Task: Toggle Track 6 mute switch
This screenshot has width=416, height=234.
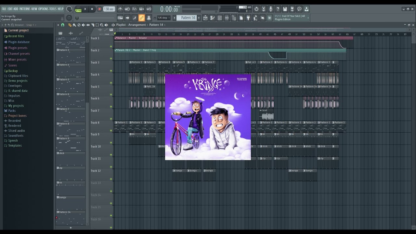Action: click(111, 107)
